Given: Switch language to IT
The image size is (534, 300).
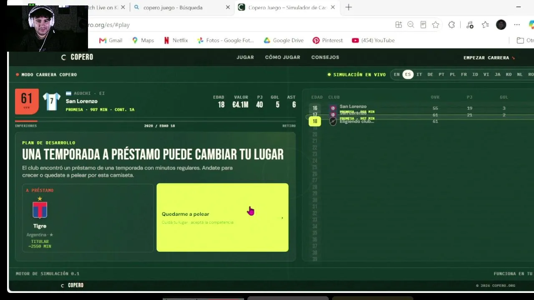Looking at the screenshot, I should pos(419,75).
